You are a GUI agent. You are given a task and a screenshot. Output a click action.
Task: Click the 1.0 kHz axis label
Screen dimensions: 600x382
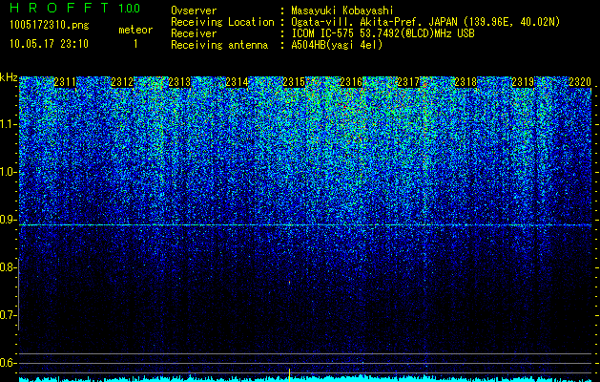tap(8, 172)
